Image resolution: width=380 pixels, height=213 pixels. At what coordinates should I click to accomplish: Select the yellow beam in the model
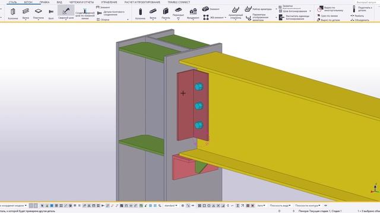(x=278, y=121)
